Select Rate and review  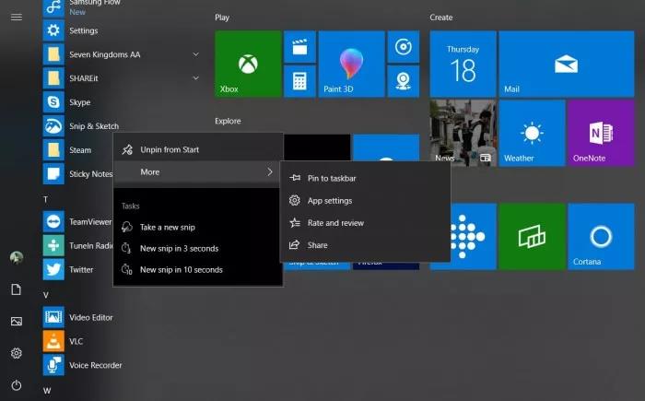click(x=365, y=223)
